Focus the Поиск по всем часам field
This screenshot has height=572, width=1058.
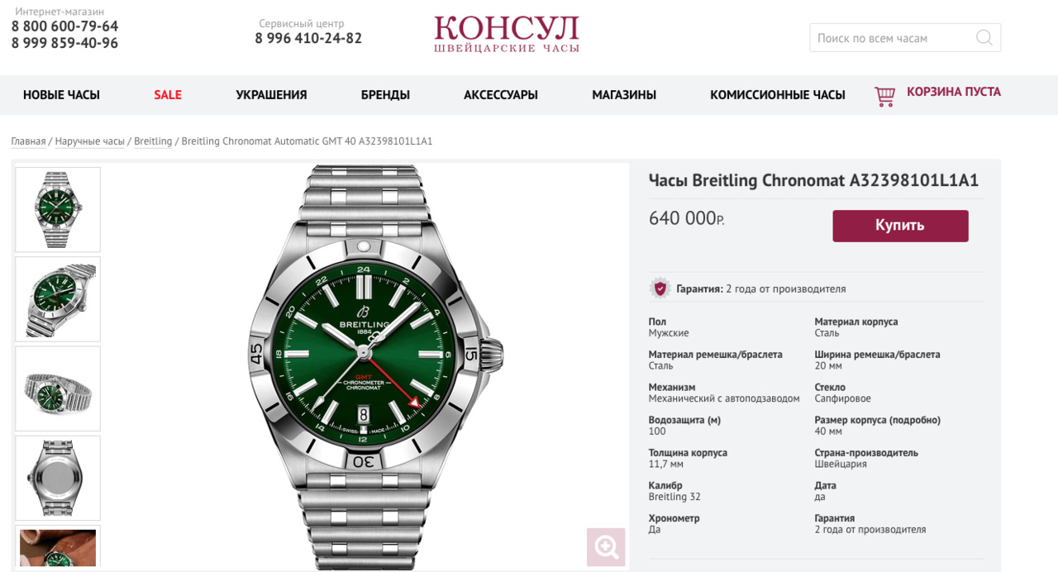point(893,38)
